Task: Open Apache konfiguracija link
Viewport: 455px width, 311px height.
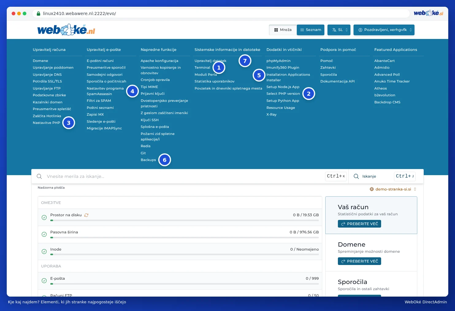Action: pyautogui.click(x=159, y=61)
